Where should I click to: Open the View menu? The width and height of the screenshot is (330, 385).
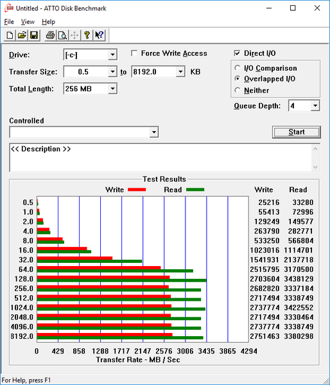point(28,22)
